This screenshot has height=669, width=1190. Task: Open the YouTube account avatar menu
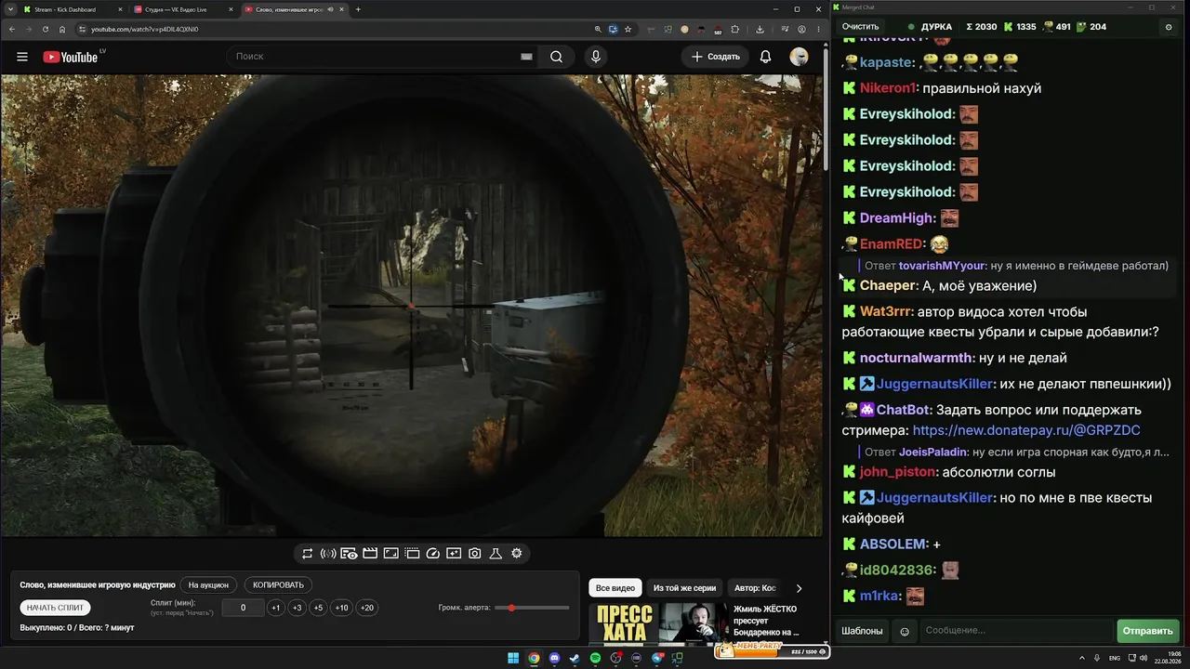[x=799, y=57]
